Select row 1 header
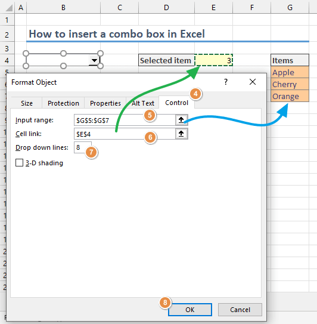The image size is (317, 324). coord(7,20)
